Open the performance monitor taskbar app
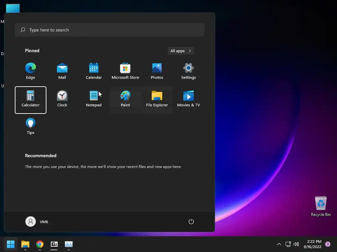Screen dimensions: 337x252 point(69,244)
